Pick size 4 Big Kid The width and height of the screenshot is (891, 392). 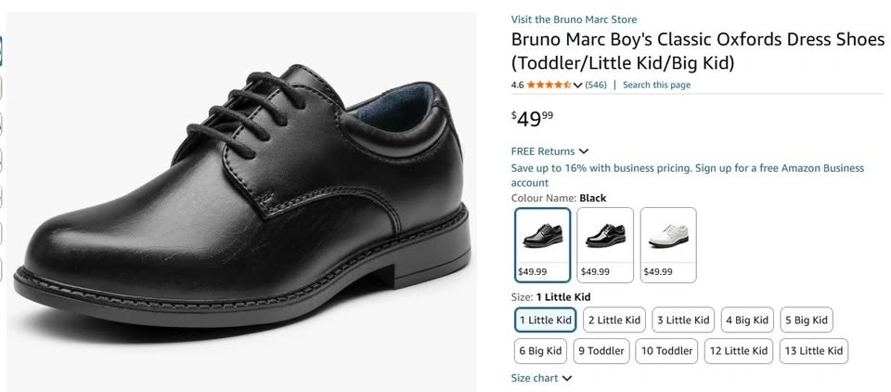pos(746,320)
